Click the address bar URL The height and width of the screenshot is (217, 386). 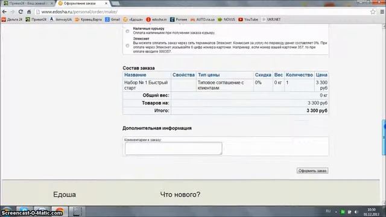coord(79,11)
